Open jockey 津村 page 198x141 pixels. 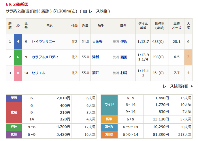[95, 57]
